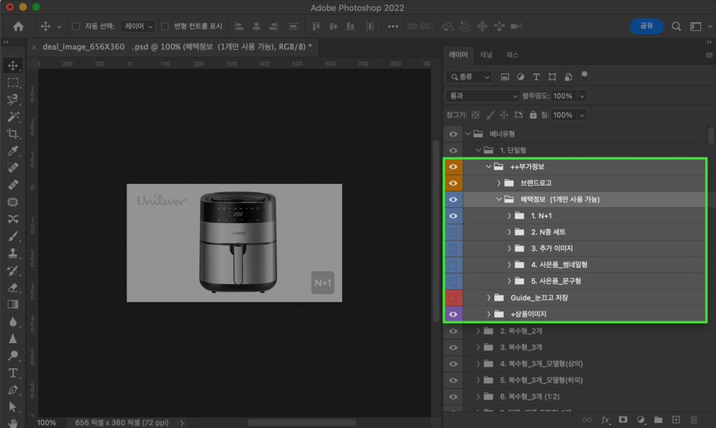Select the Horizontal Type tool
Image resolution: width=716 pixels, height=428 pixels.
12,372
